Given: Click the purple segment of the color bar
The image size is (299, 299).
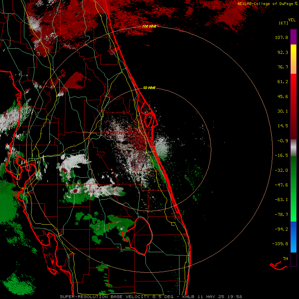Looking at the screenshot, I should (x=293, y=37).
